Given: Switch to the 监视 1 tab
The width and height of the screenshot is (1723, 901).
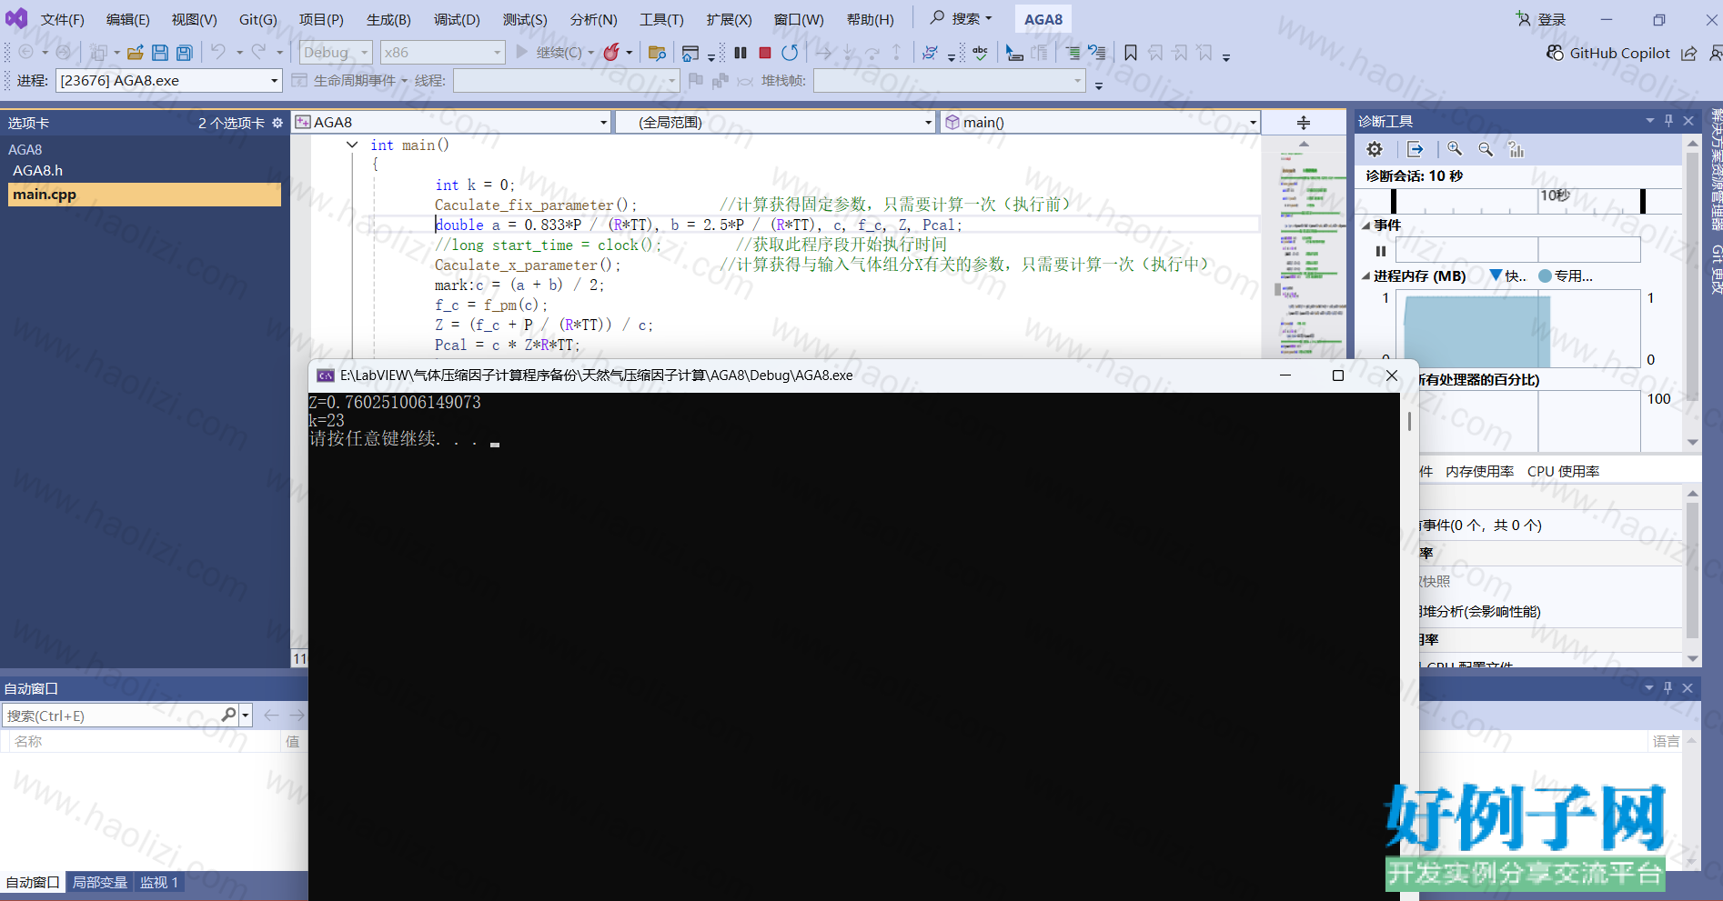Looking at the screenshot, I should 159,882.
